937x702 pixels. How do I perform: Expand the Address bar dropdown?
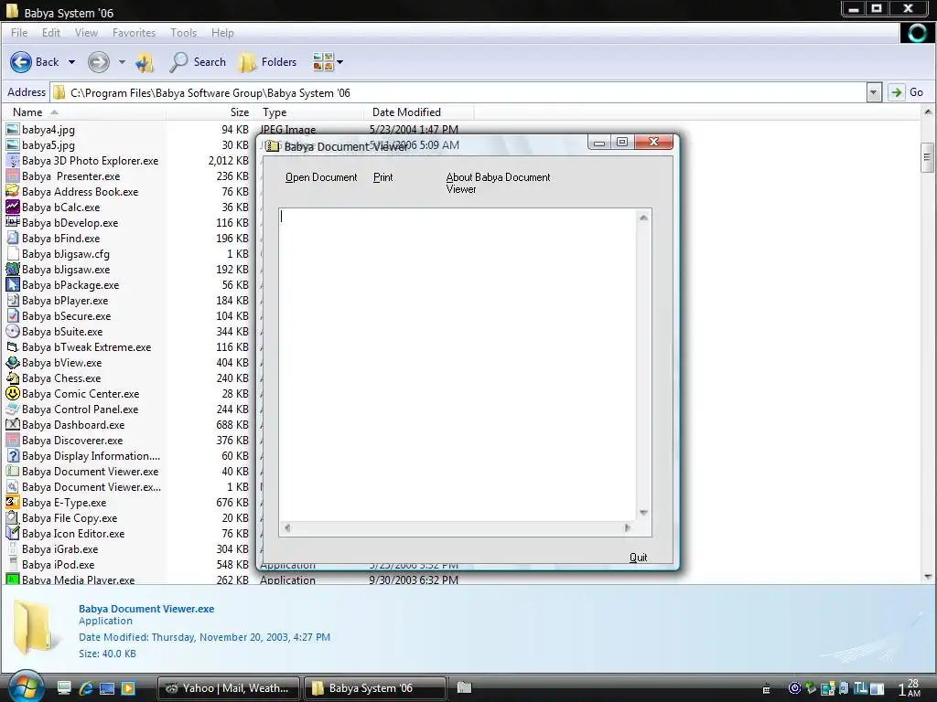874,92
